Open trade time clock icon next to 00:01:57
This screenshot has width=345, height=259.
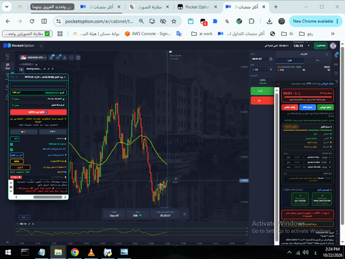(270, 59)
